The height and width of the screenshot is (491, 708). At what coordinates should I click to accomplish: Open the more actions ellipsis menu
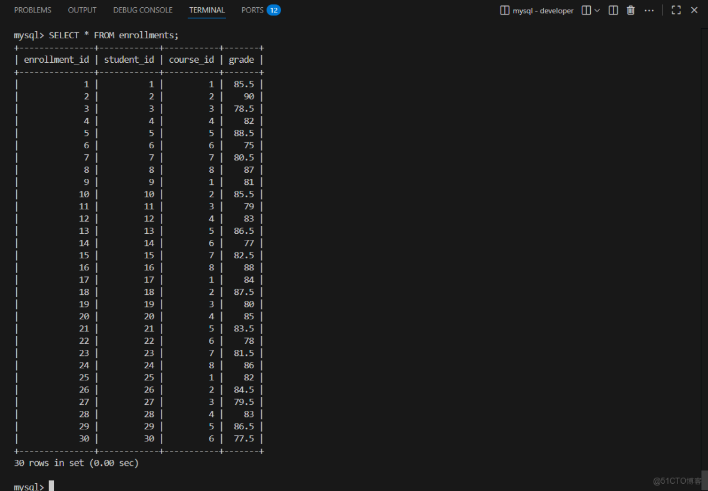pos(649,10)
